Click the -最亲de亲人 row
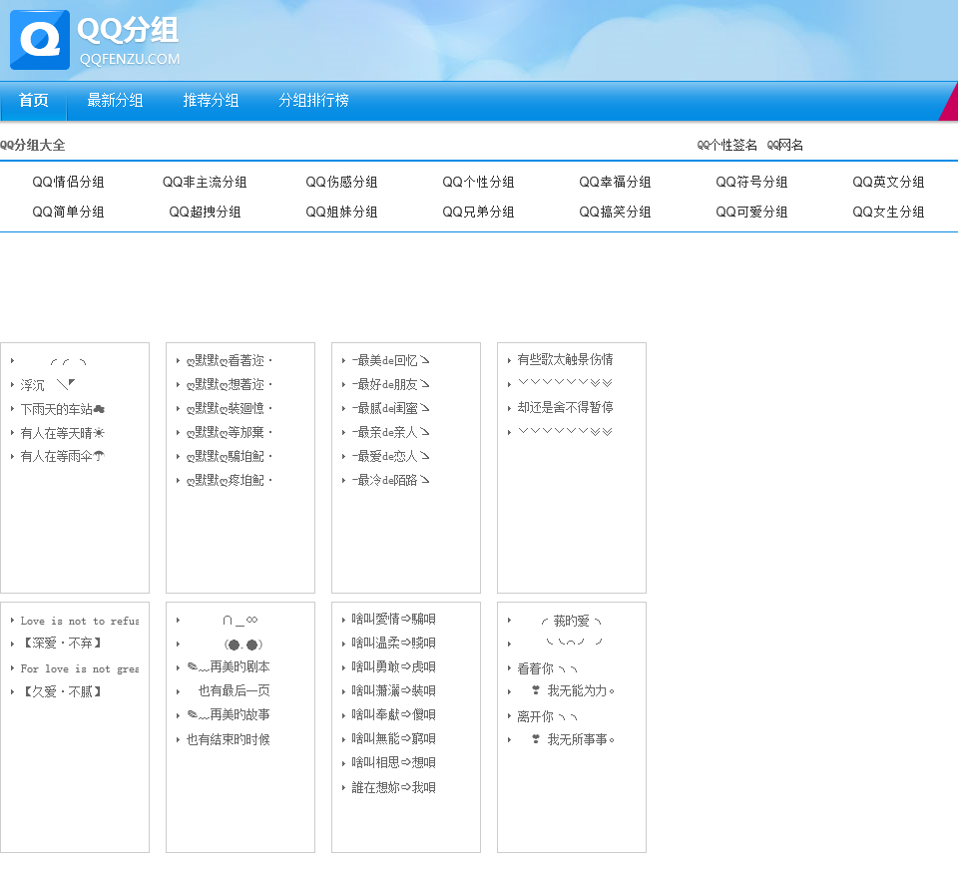This screenshot has width=958, height=871. (390, 432)
